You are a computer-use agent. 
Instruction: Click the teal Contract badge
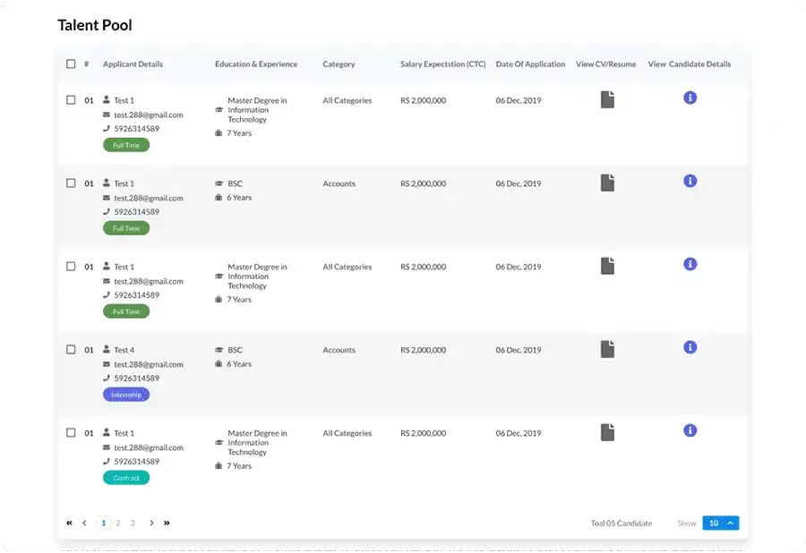126,478
